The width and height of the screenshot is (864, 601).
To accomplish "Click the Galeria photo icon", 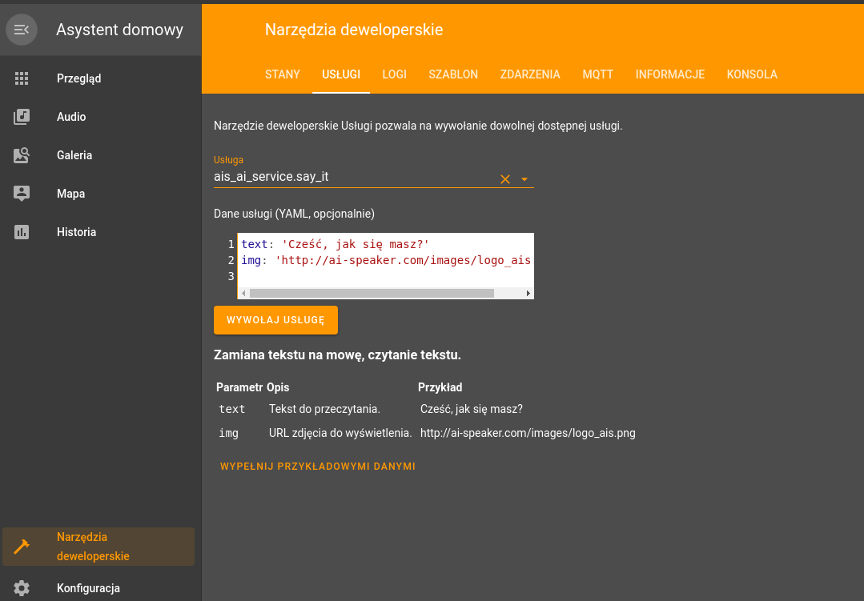I will [22, 155].
